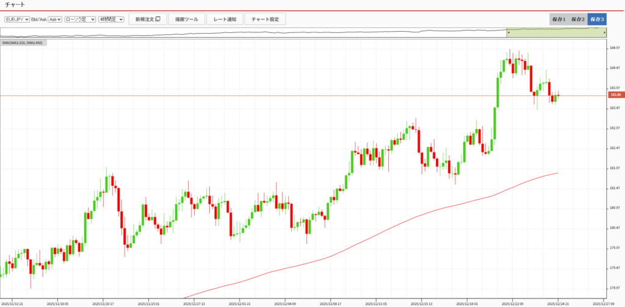Image resolution: width=625 pixels, height=307 pixels.
Task: Click the SMA indicator label on chart
Action: coord(21,43)
